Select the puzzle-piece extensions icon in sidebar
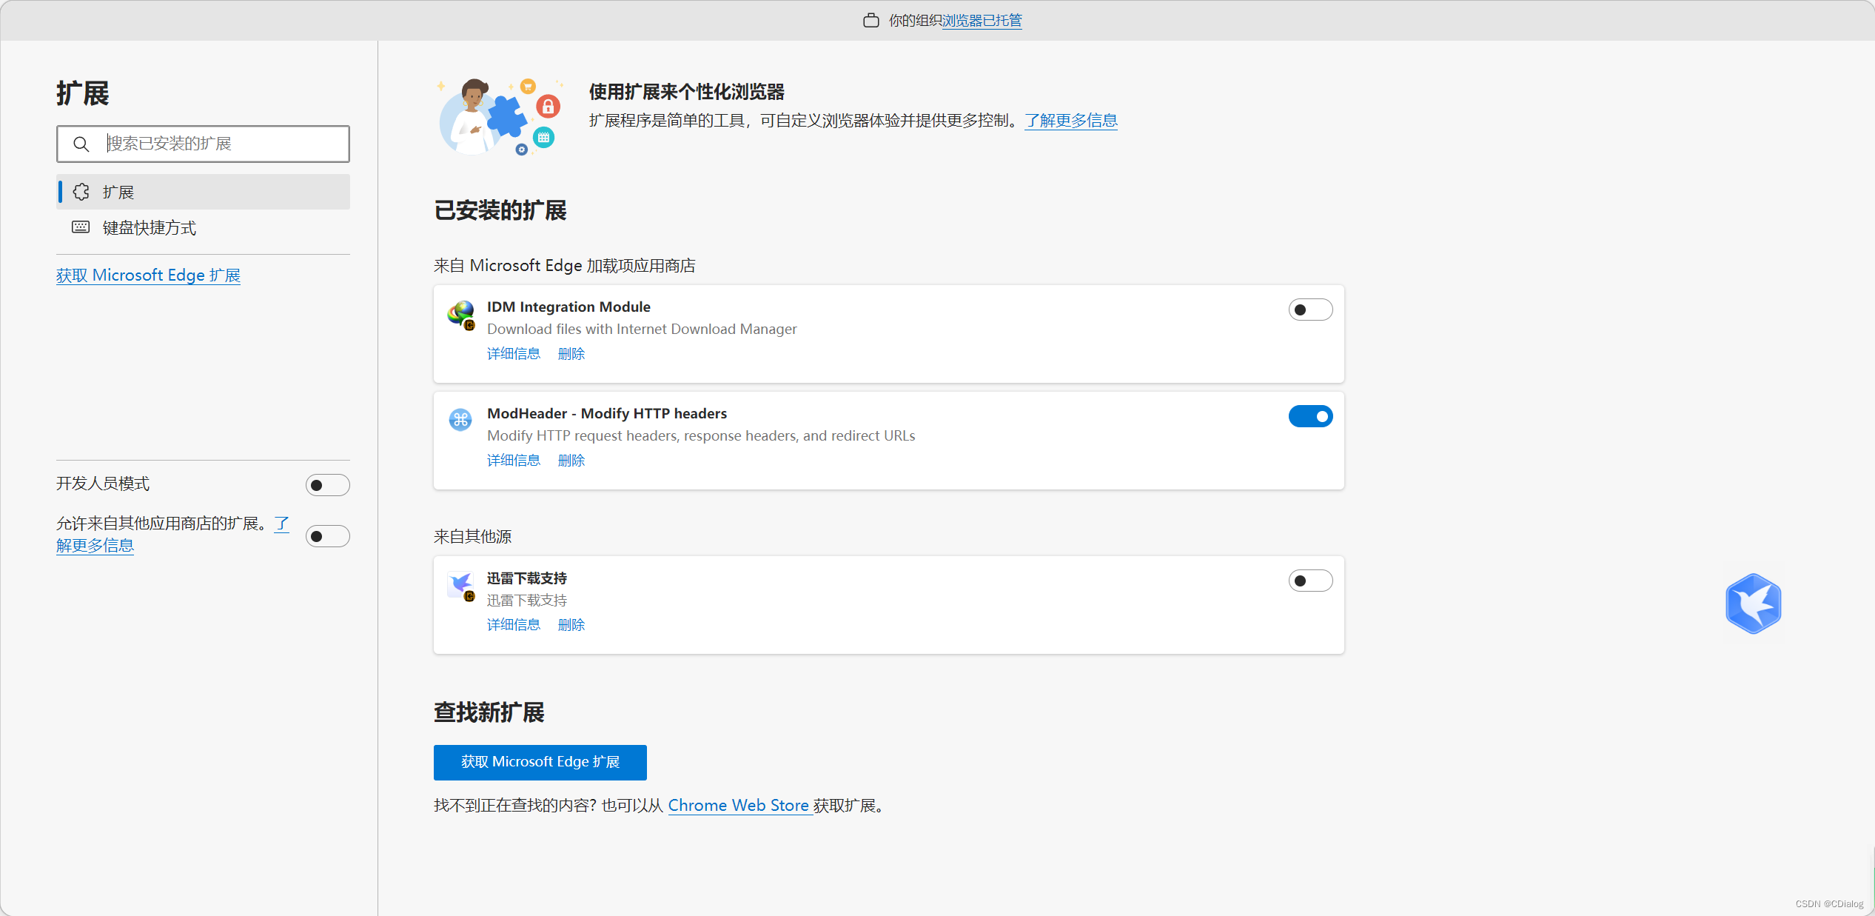1875x916 pixels. 81,191
